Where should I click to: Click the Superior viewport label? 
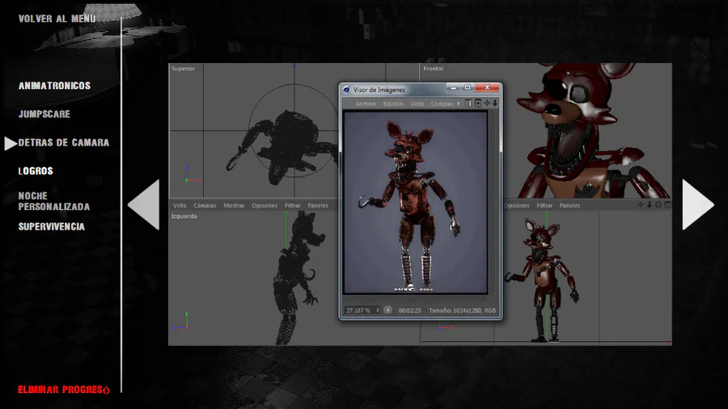183,69
